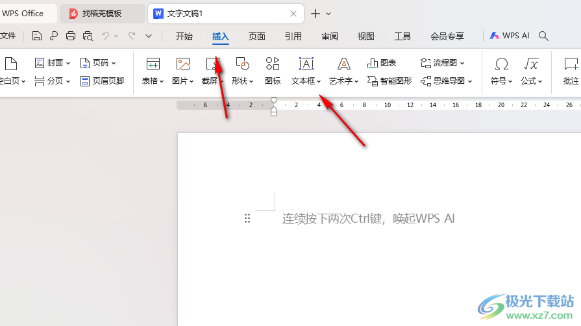581x326 pixels.
Task: Click the 公式 formula icon
Action: pyautogui.click(x=531, y=64)
